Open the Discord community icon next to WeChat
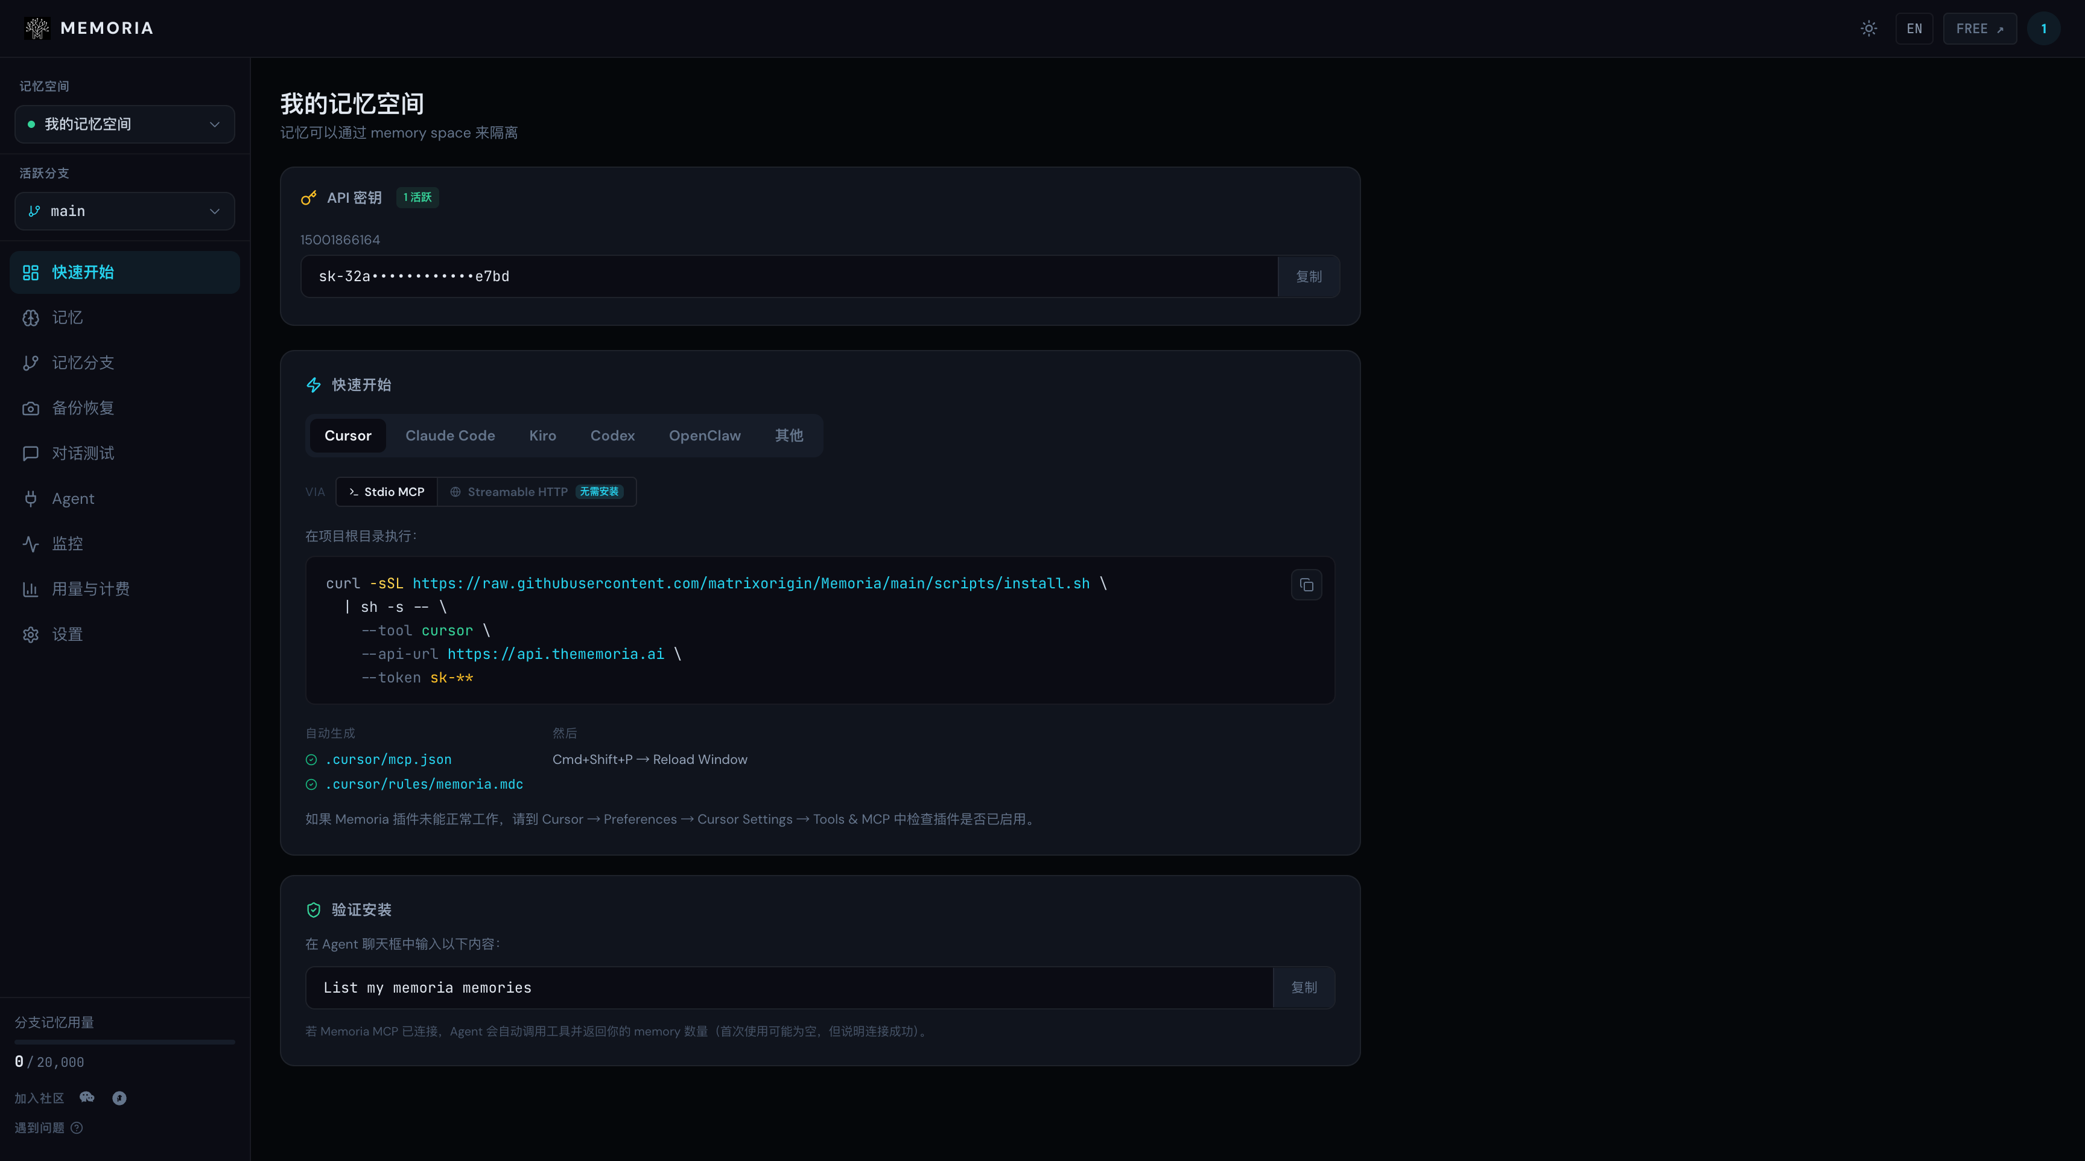2085x1161 pixels. (x=119, y=1098)
